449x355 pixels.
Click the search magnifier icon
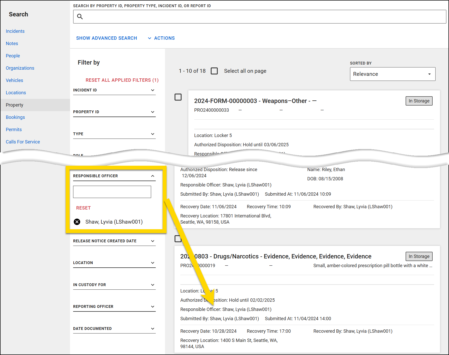click(x=80, y=16)
